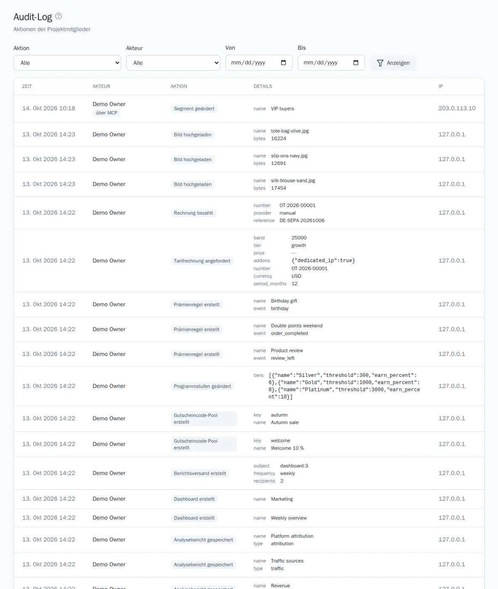Screen dimensions: 498x589
Task: Click the 'Platform attribution' report name
Action: [292, 536]
